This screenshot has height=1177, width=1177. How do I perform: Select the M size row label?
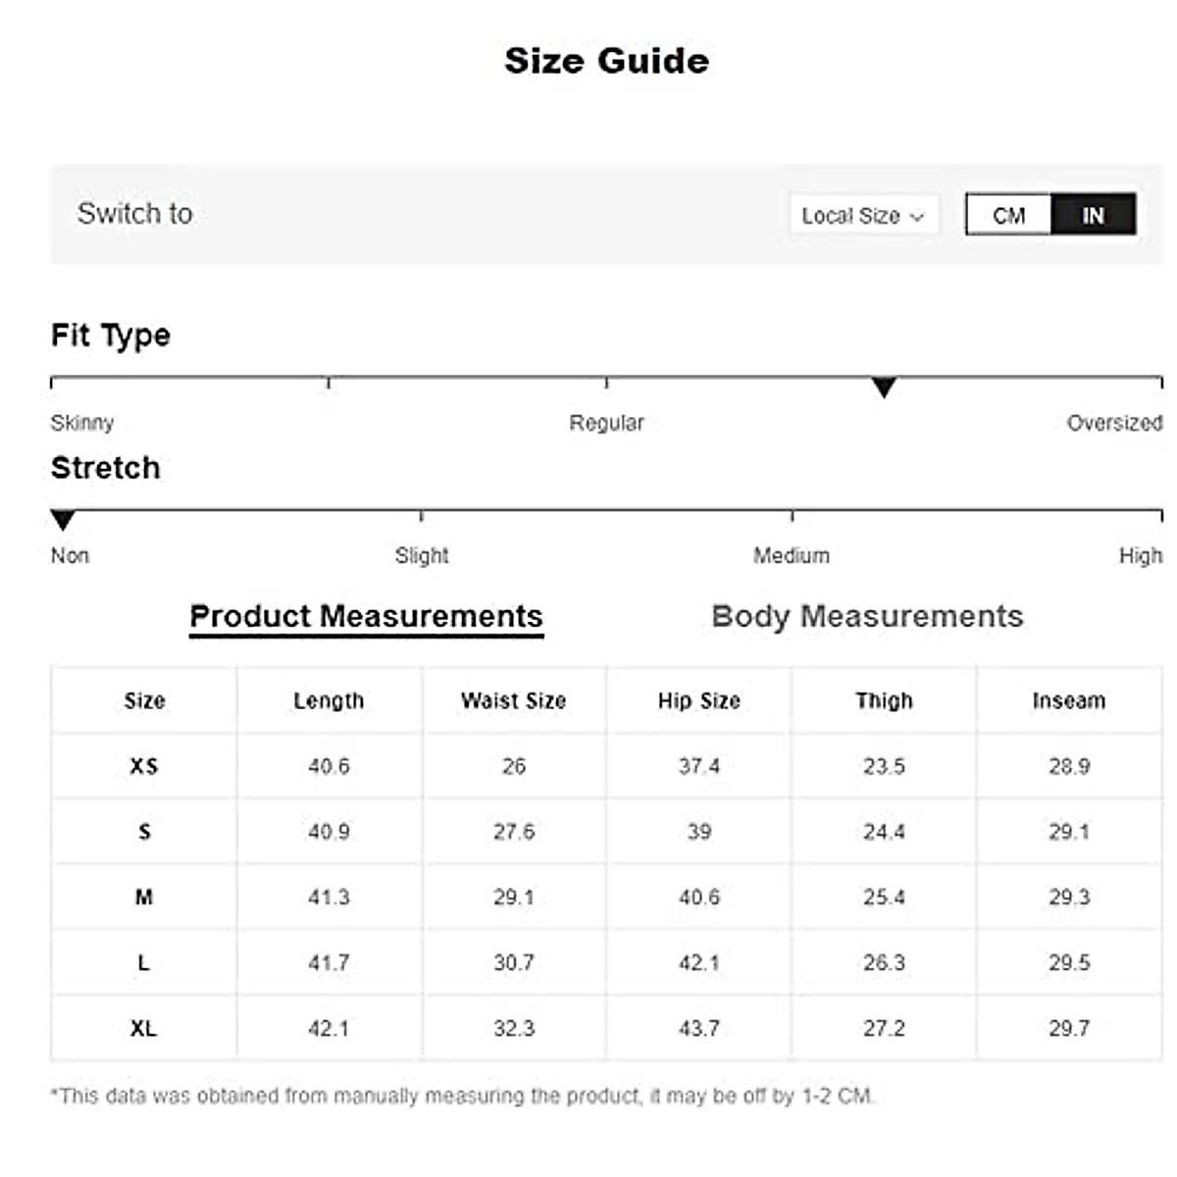144,896
